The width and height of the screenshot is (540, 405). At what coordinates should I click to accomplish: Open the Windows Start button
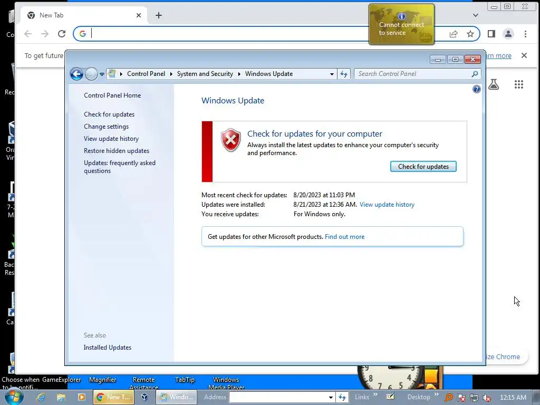[x=13, y=397]
